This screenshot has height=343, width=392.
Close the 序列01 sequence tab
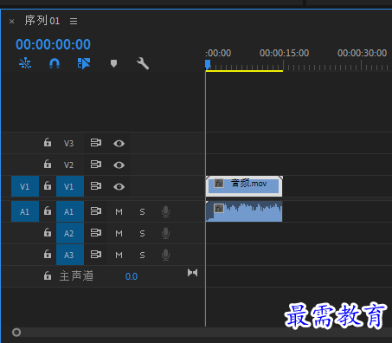tap(11, 22)
